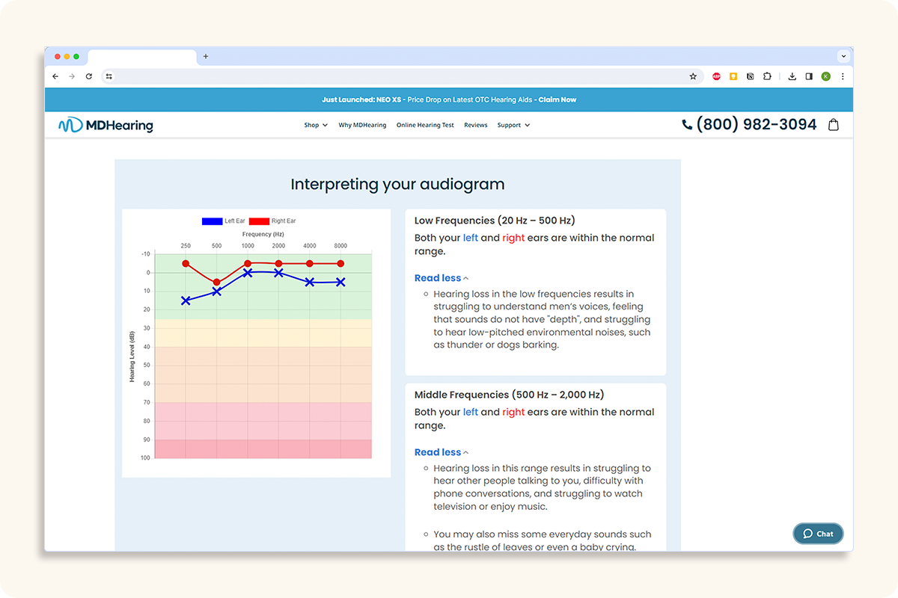
Task: Expand the Support dropdown menu
Action: click(513, 126)
